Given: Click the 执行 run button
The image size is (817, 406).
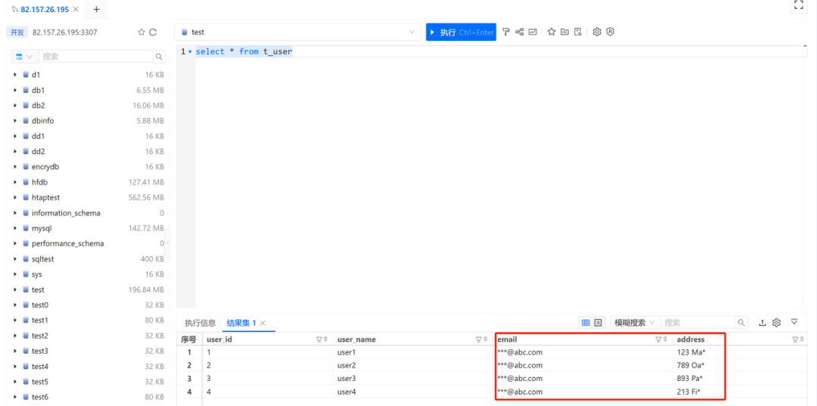Looking at the screenshot, I should point(461,32).
